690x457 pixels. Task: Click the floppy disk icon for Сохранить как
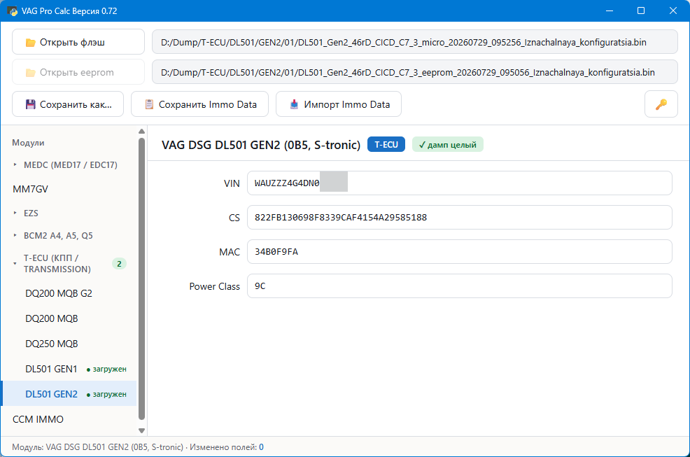click(x=30, y=104)
